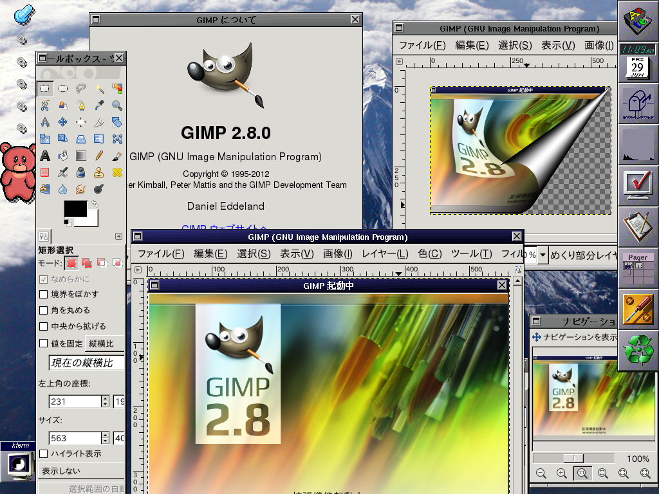Open 選択(S) menu in back GIMP window
659x494 pixels.
click(x=515, y=46)
